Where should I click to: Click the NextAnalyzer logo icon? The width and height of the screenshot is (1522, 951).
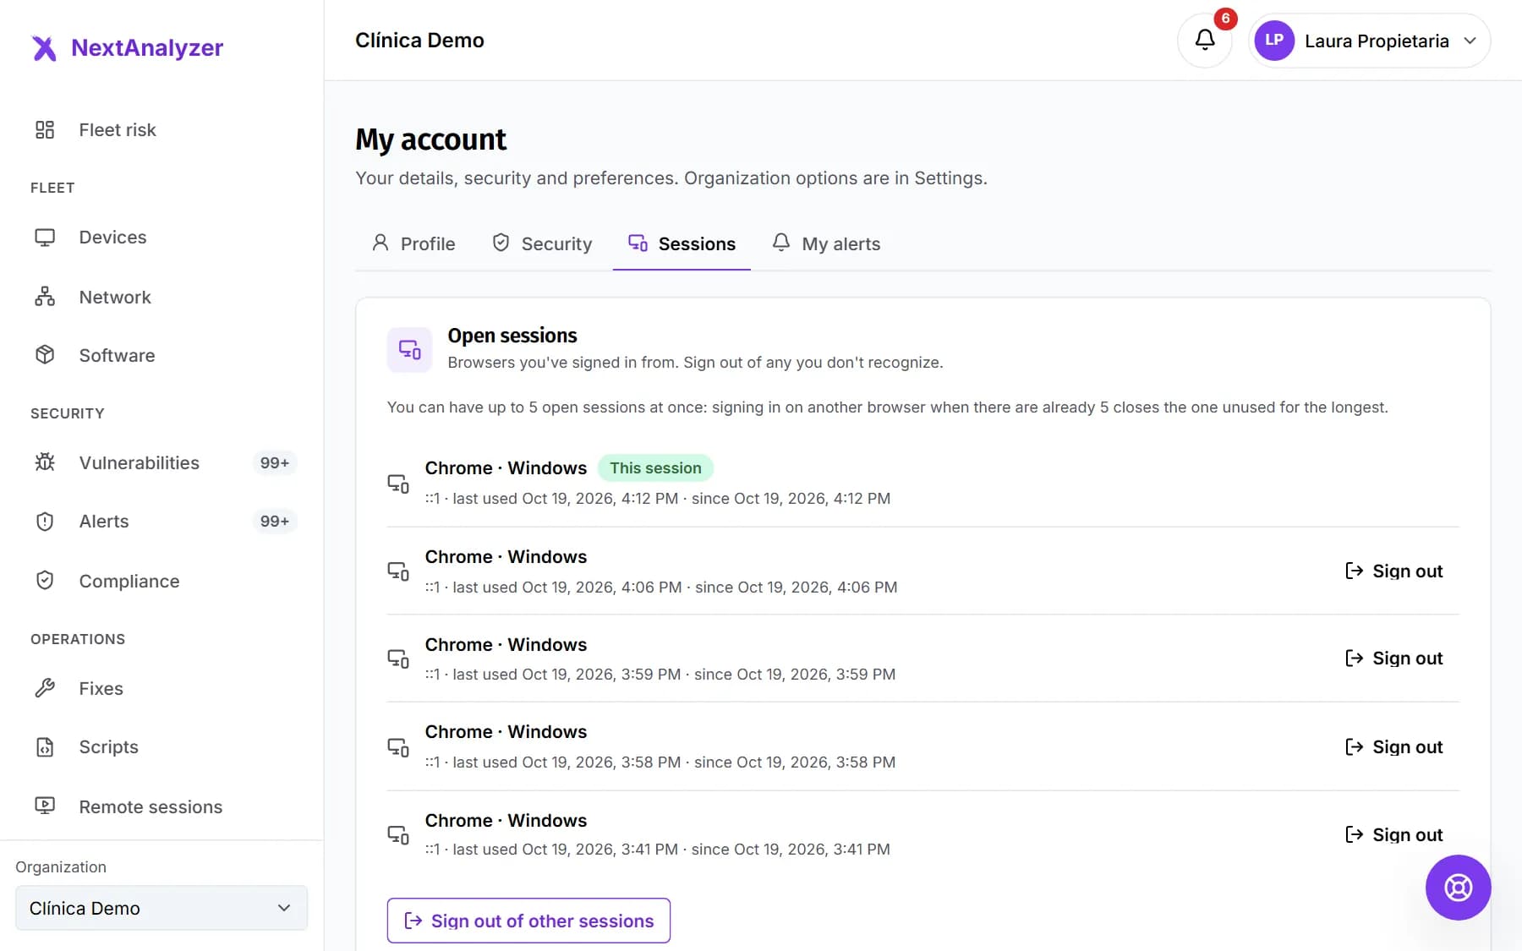[44, 48]
